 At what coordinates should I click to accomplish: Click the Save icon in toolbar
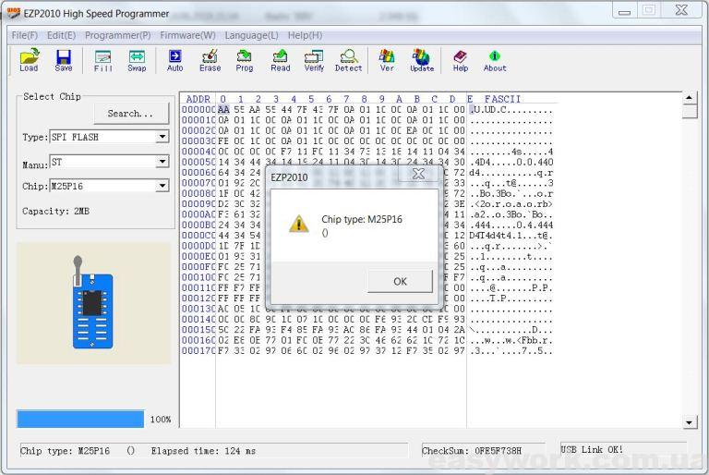(64, 60)
